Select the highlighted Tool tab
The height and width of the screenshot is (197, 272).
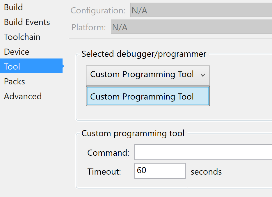tap(31, 66)
